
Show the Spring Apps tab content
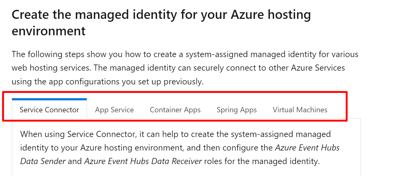click(x=237, y=110)
